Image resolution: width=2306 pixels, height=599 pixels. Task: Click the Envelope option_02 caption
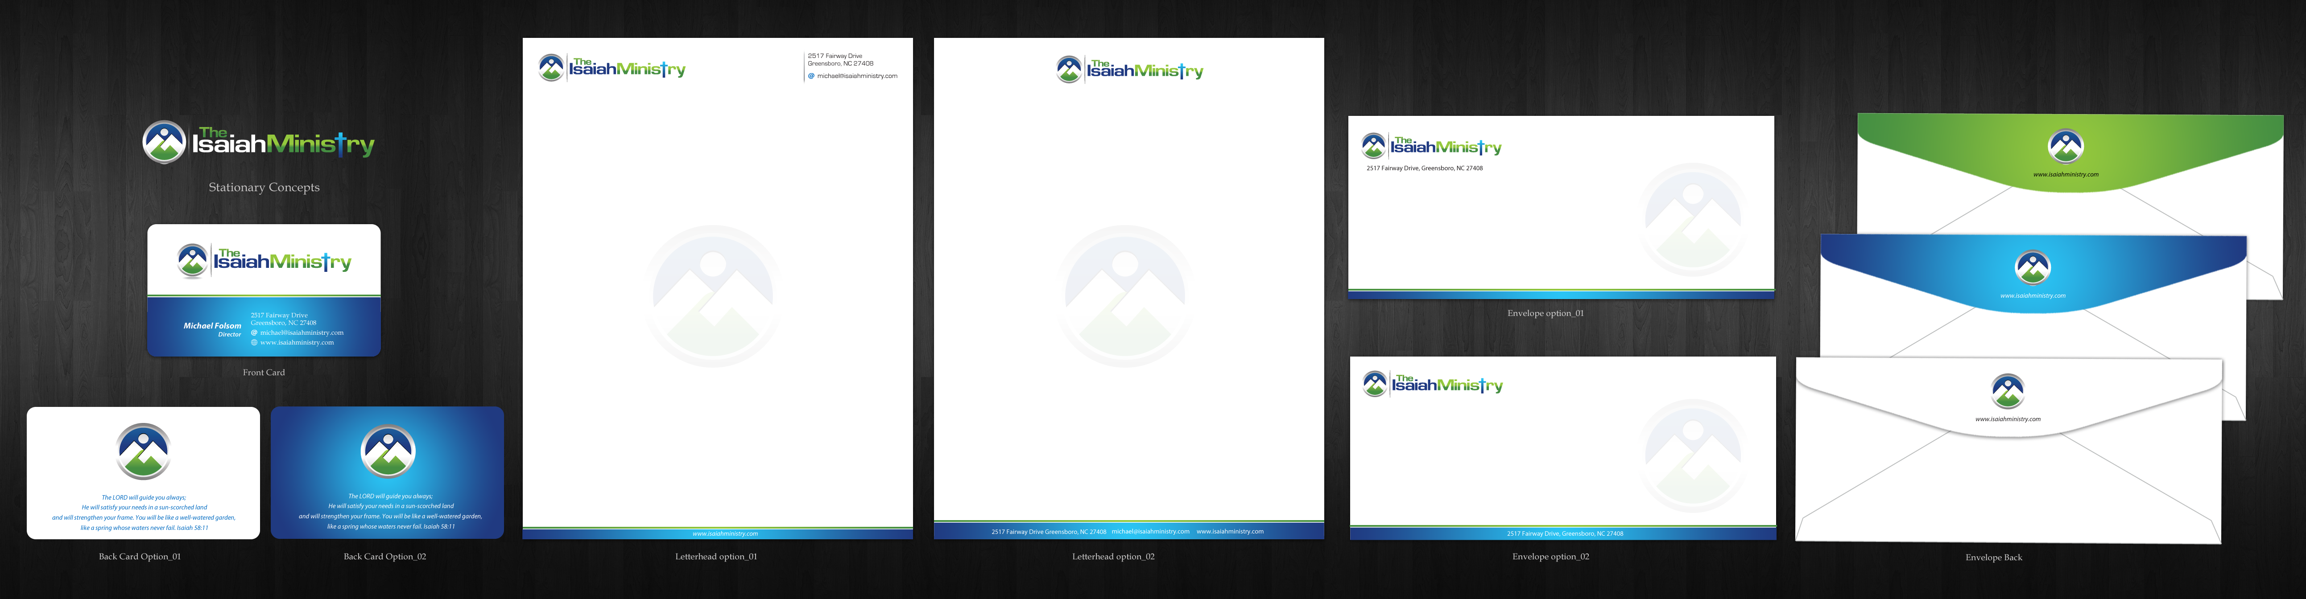tap(1550, 556)
